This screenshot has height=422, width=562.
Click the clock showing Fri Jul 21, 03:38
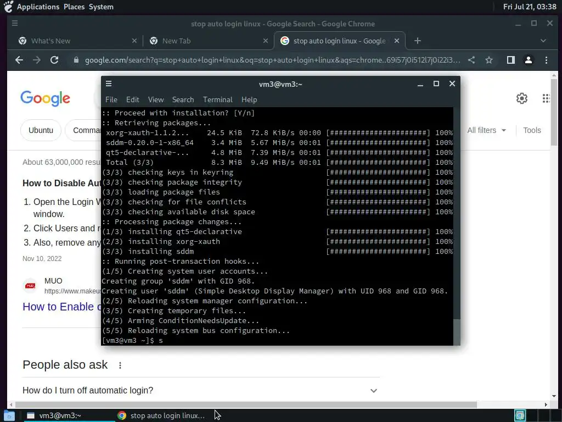(530, 7)
